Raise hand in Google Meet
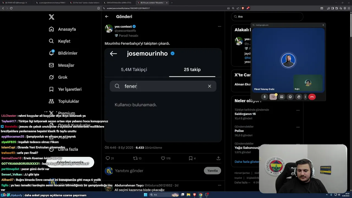Image resolution: width=352 pixels, height=198 pixels. (x=299, y=97)
